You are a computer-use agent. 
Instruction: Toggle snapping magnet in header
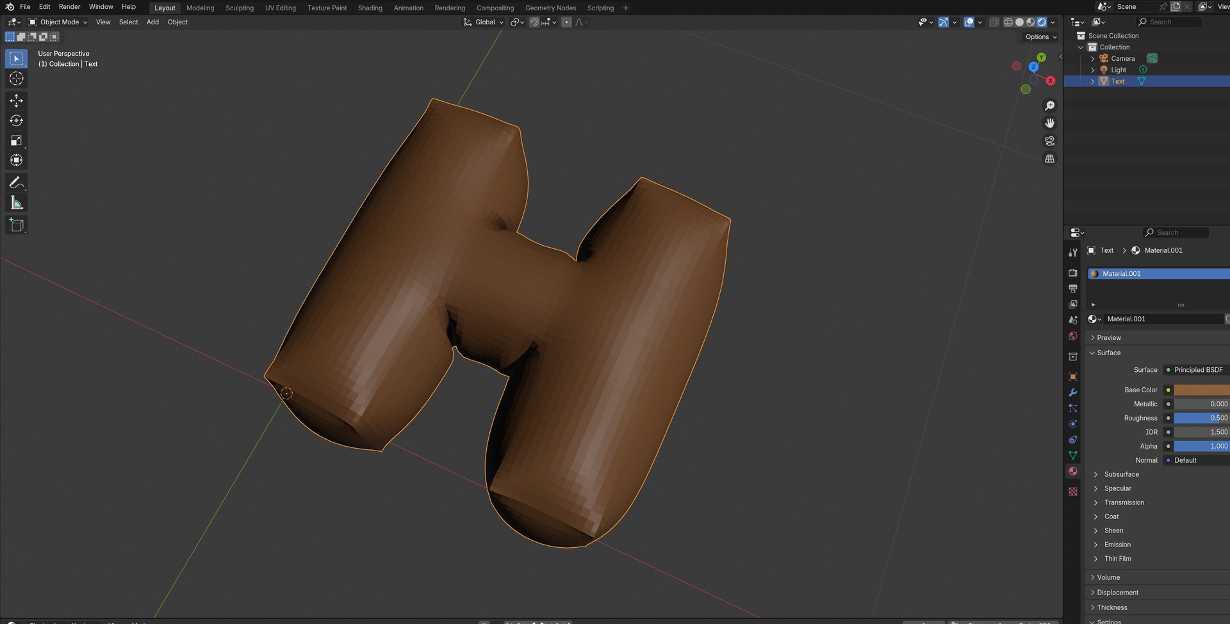point(534,22)
